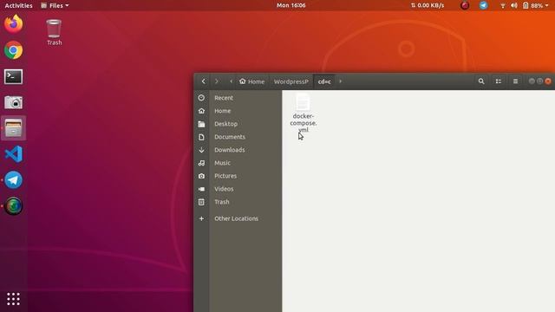This screenshot has height=312, width=555.
Task: Click the Telegram tray icon
Action: click(x=484, y=5)
